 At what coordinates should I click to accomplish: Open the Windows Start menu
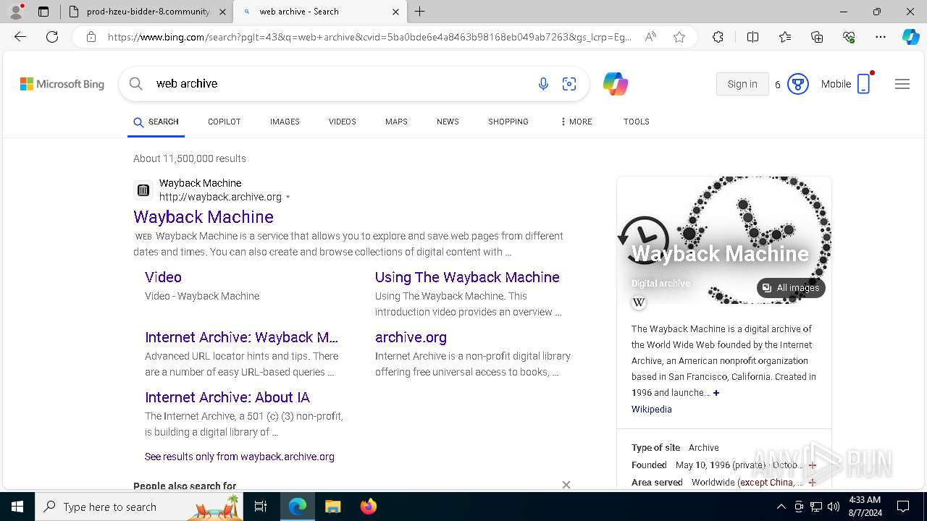pos(17,507)
